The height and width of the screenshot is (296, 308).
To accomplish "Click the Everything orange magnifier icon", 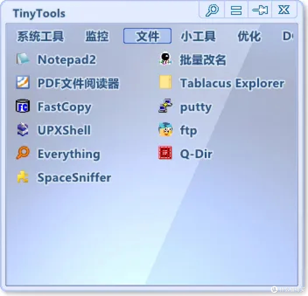I will (x=23, y=153).
